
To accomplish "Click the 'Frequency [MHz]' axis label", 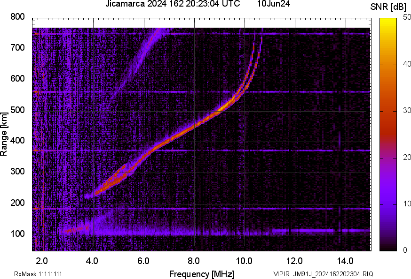I will coord(202,274).
